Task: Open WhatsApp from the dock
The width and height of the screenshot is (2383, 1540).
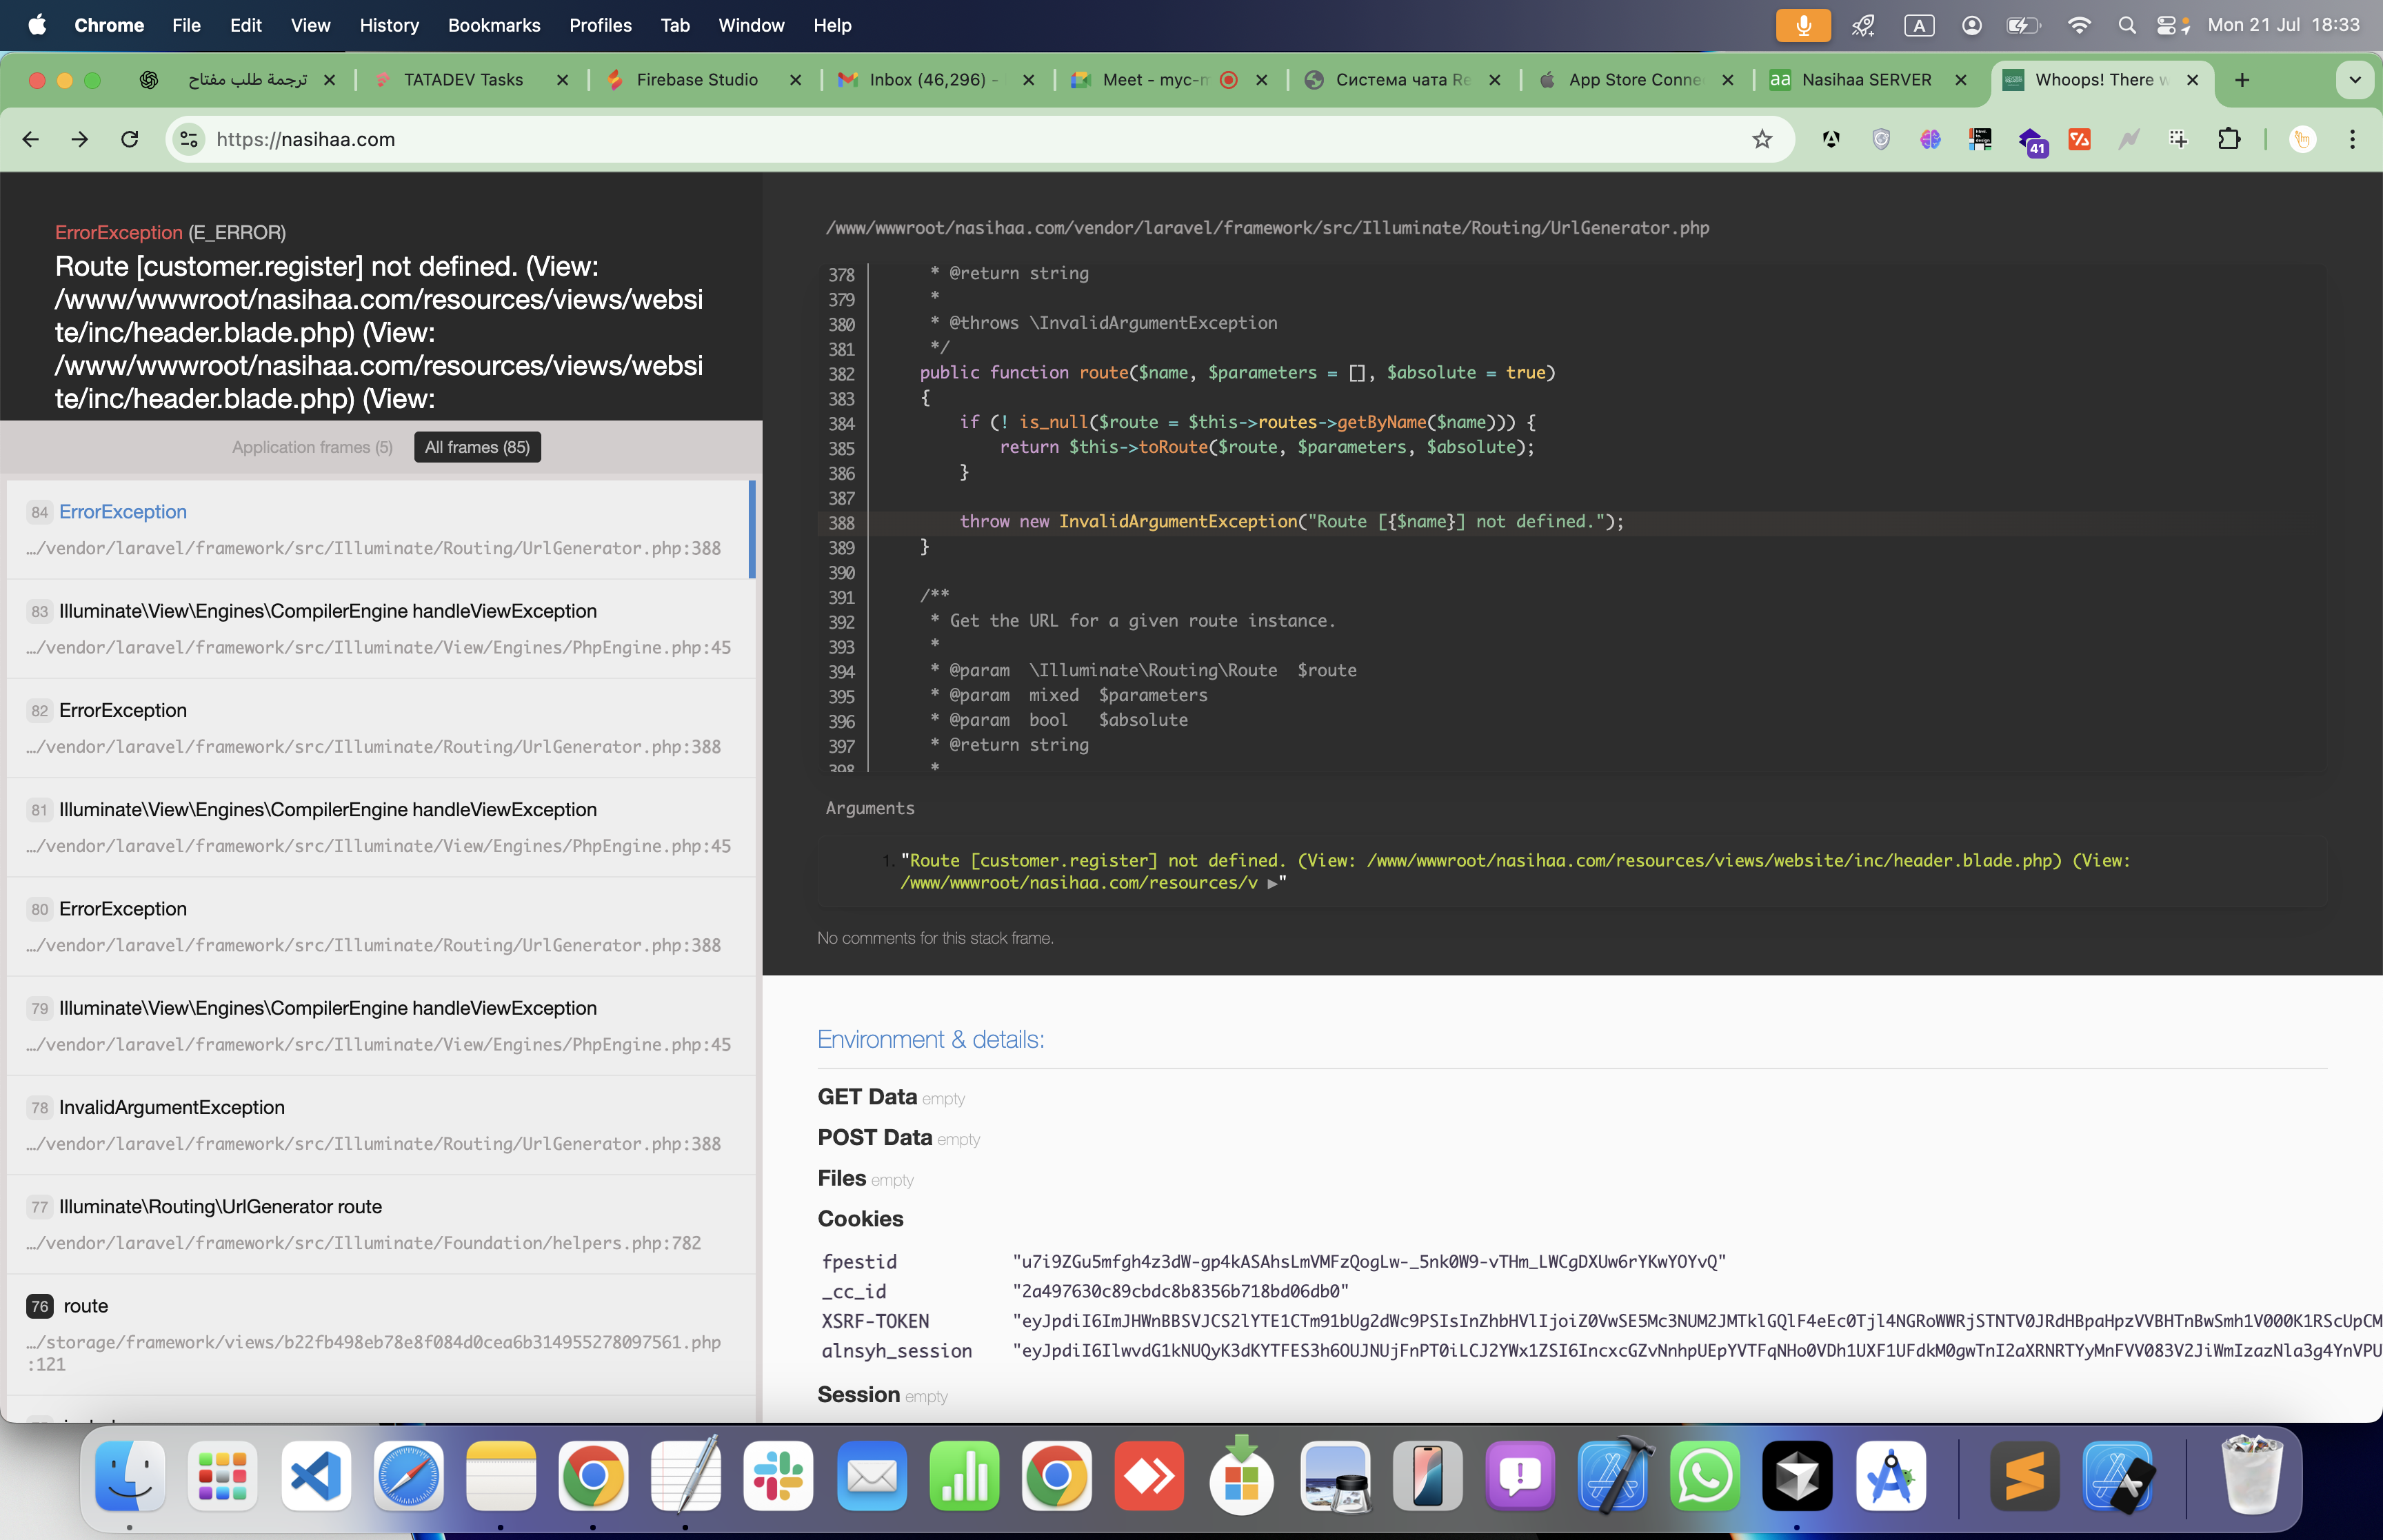Action: coord(1704,1476)
